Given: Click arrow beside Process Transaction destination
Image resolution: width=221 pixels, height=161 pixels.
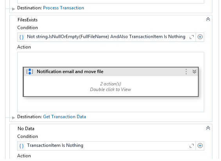Looking at the screenshot, I should [13, 9].
